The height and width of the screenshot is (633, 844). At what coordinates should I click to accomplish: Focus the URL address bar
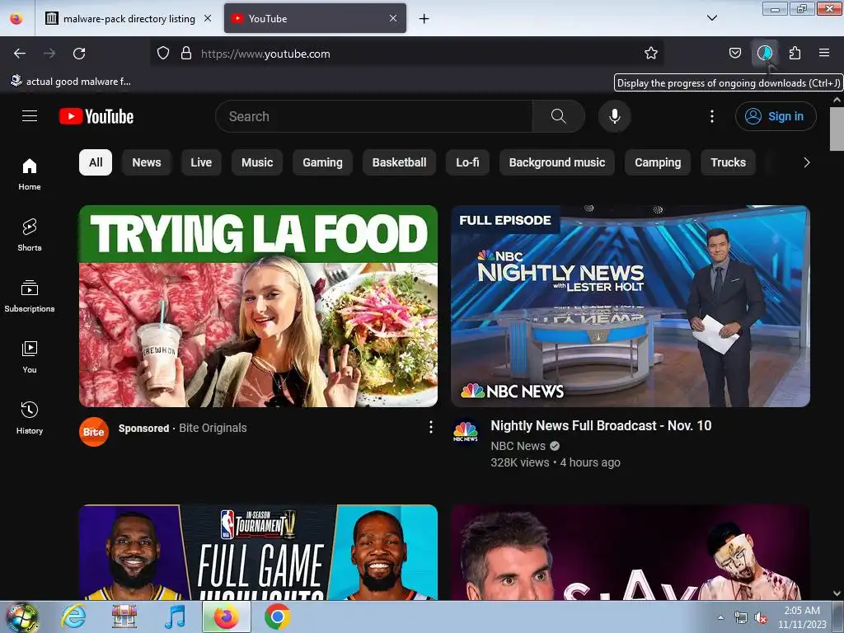click(x=407, y=54)
